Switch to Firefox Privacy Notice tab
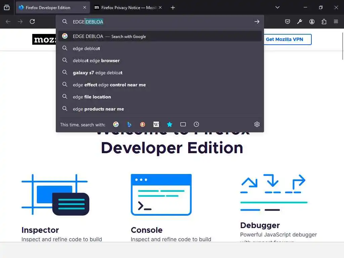344x258 pixels. pos(128,8)
